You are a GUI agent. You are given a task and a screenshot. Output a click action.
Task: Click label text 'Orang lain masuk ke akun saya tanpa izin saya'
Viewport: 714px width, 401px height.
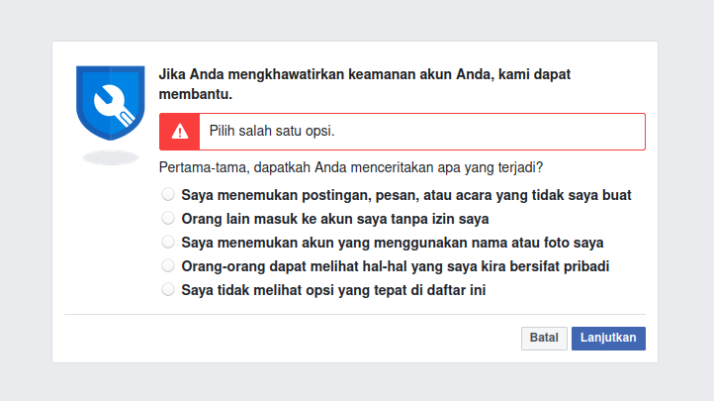pos(334,219)
